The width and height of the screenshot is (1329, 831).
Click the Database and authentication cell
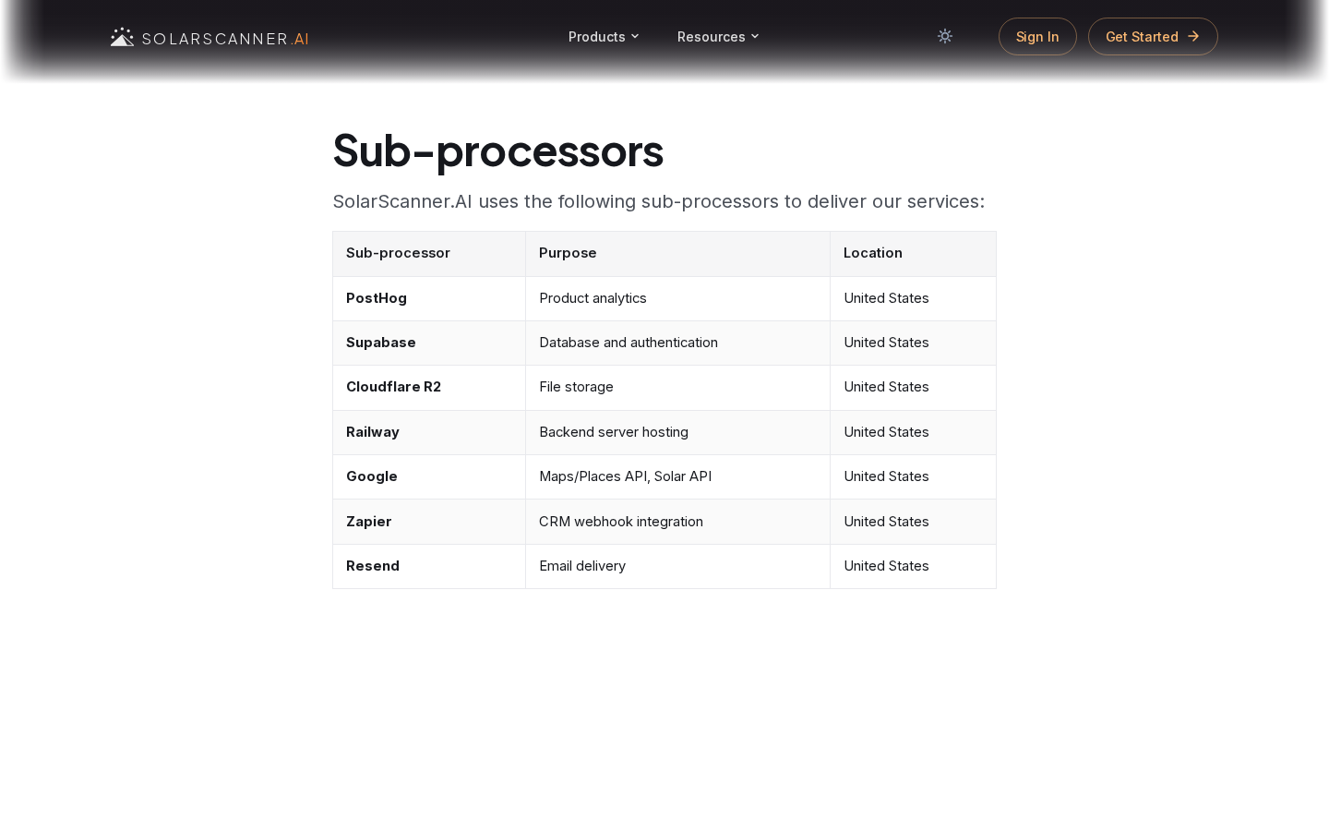pyautogui.click(x=678, y=343)
